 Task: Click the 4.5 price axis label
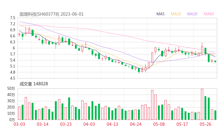point(12,78)
